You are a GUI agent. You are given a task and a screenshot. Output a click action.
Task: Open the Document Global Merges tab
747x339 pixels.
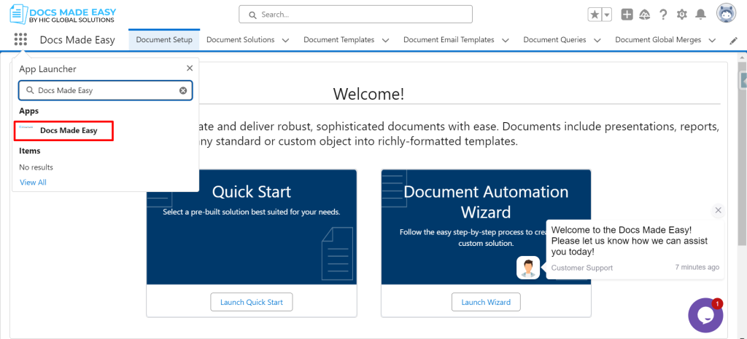coord(658,40)
